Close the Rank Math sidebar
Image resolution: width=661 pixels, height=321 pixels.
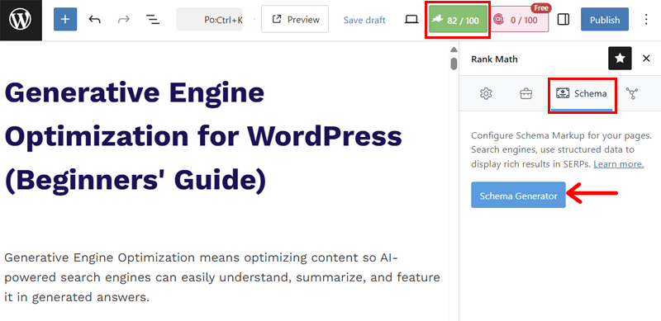(x=646, y=59)
